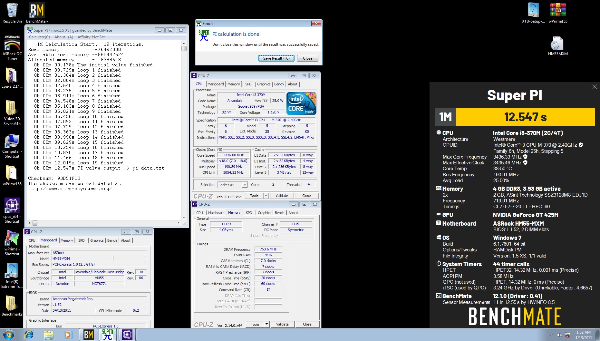Open the cpu-z_2.14 folder icon
Image resolution: width=600 pixels, height=341 pixels.
12,78
